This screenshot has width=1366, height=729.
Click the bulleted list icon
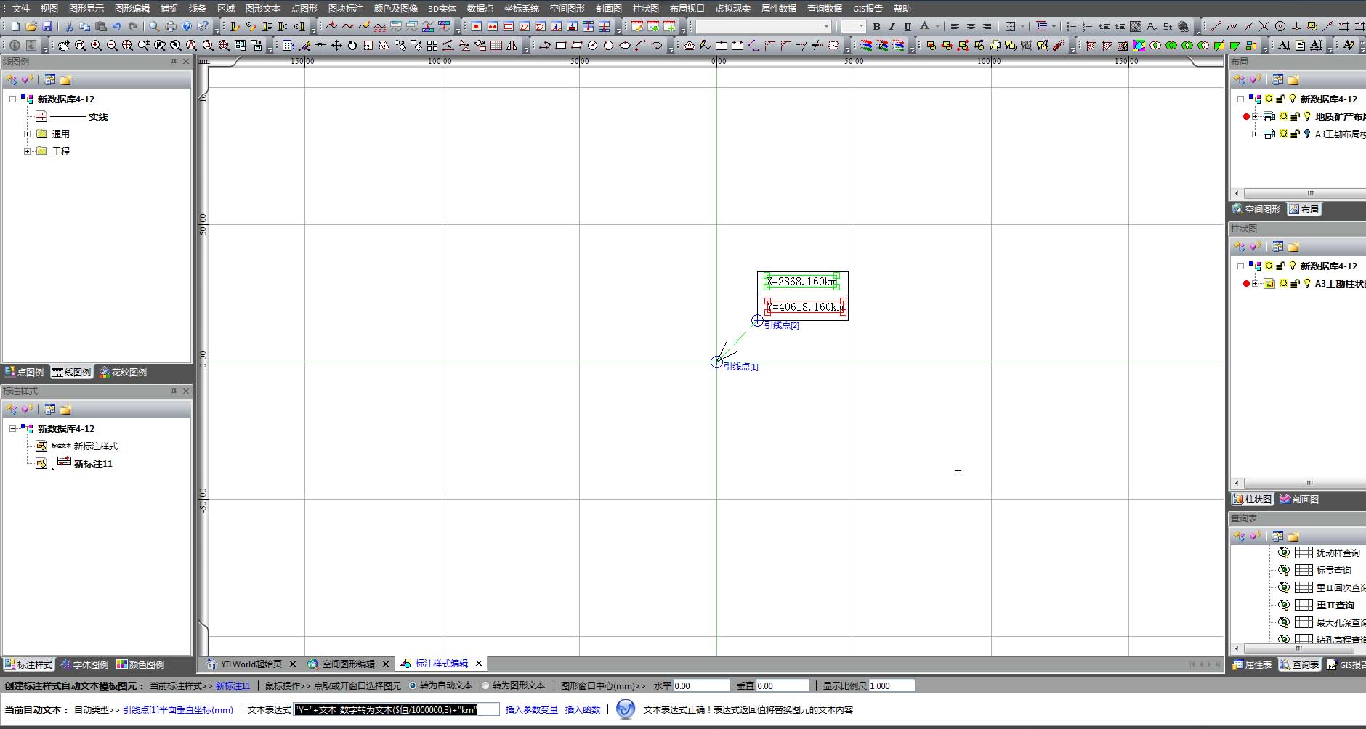point(1072,26)
